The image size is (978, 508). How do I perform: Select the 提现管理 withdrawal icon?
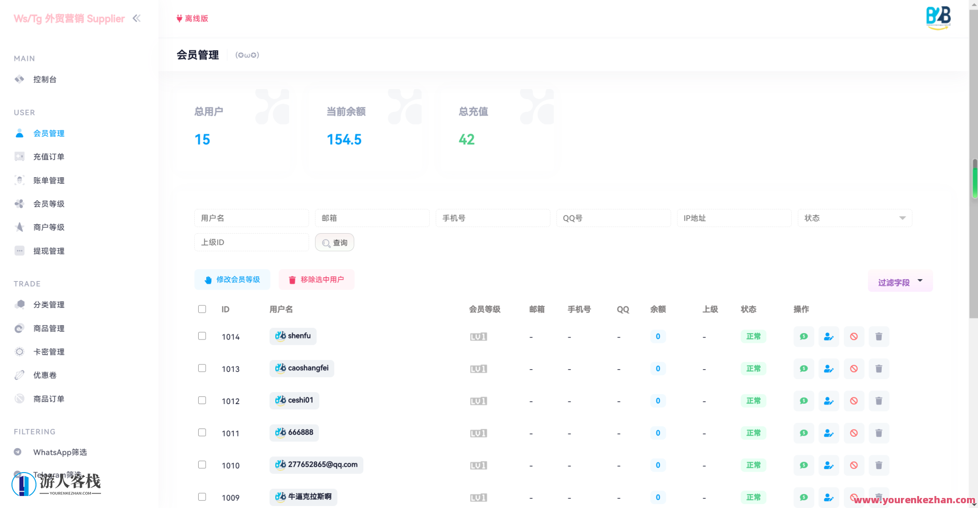coord(20,250)
